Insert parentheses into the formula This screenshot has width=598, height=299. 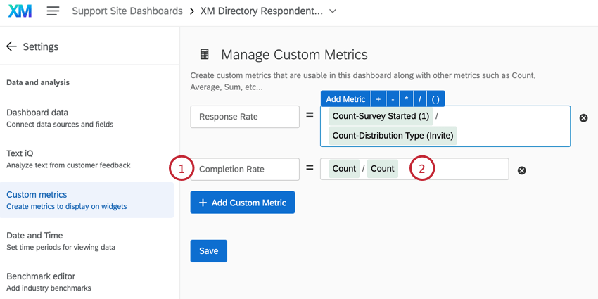click(x=435, y=99)
